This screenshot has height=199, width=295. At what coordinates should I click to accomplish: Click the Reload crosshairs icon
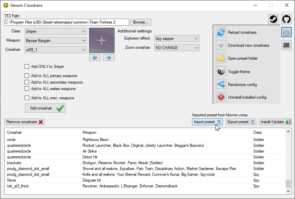tap(221, 32)
